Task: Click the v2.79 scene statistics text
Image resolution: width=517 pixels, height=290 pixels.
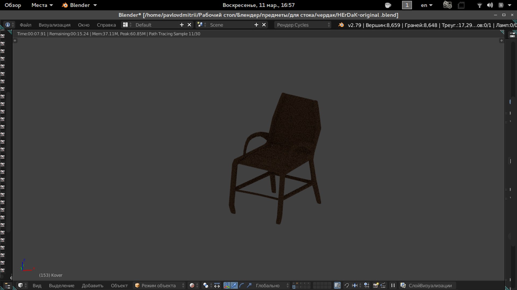Action: point(432,25)
